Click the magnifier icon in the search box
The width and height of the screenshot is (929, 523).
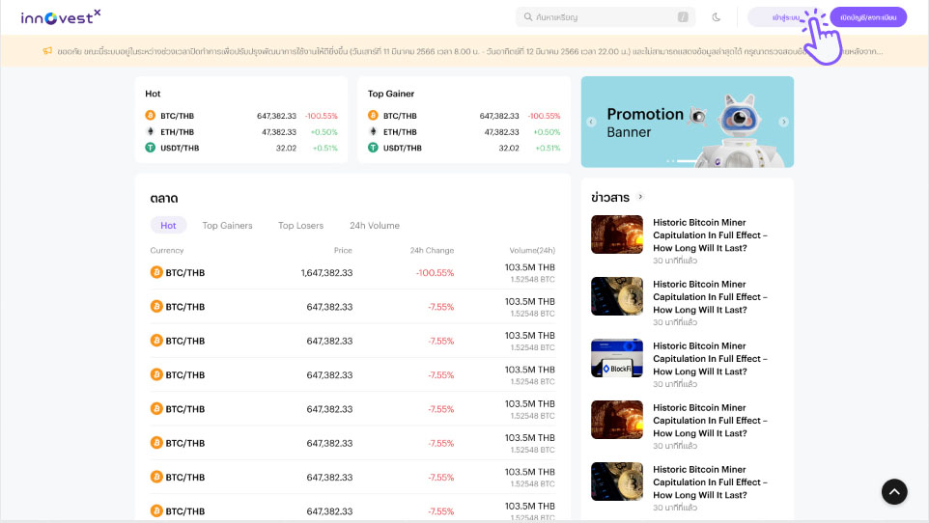[x=528, y=17]
